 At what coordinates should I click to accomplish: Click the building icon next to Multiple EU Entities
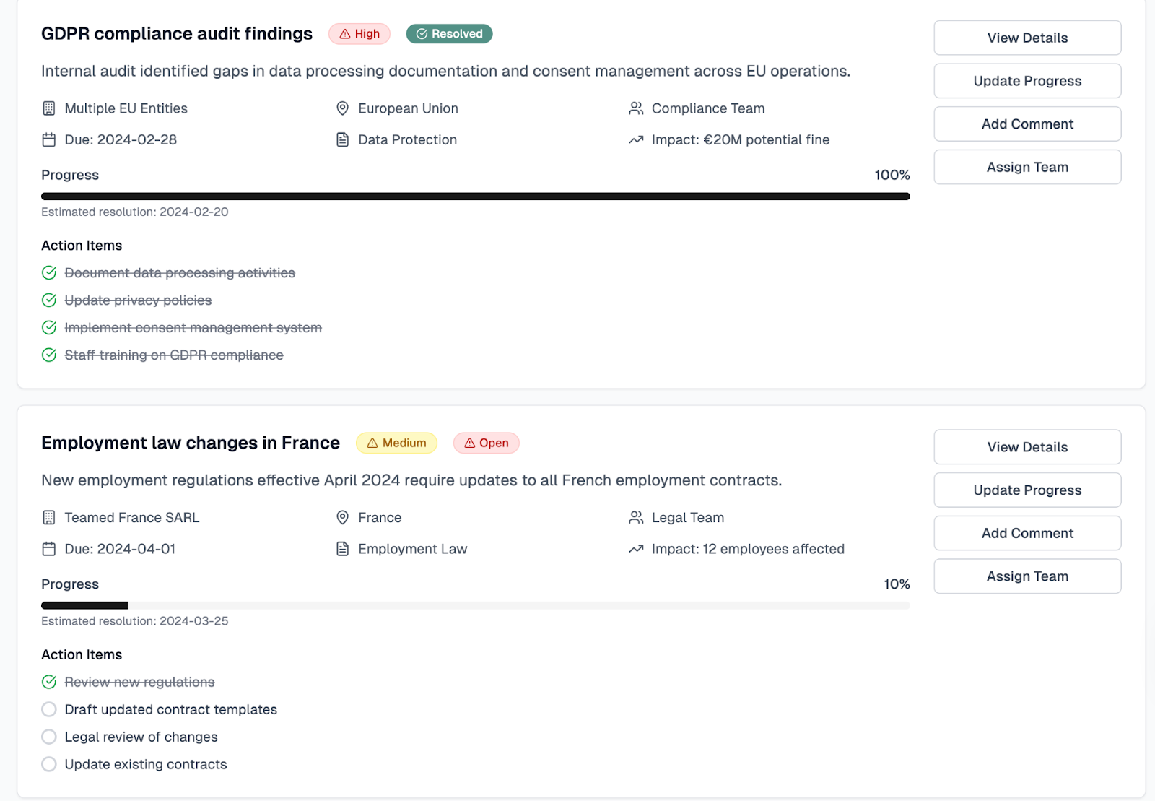tap(48, 108)
